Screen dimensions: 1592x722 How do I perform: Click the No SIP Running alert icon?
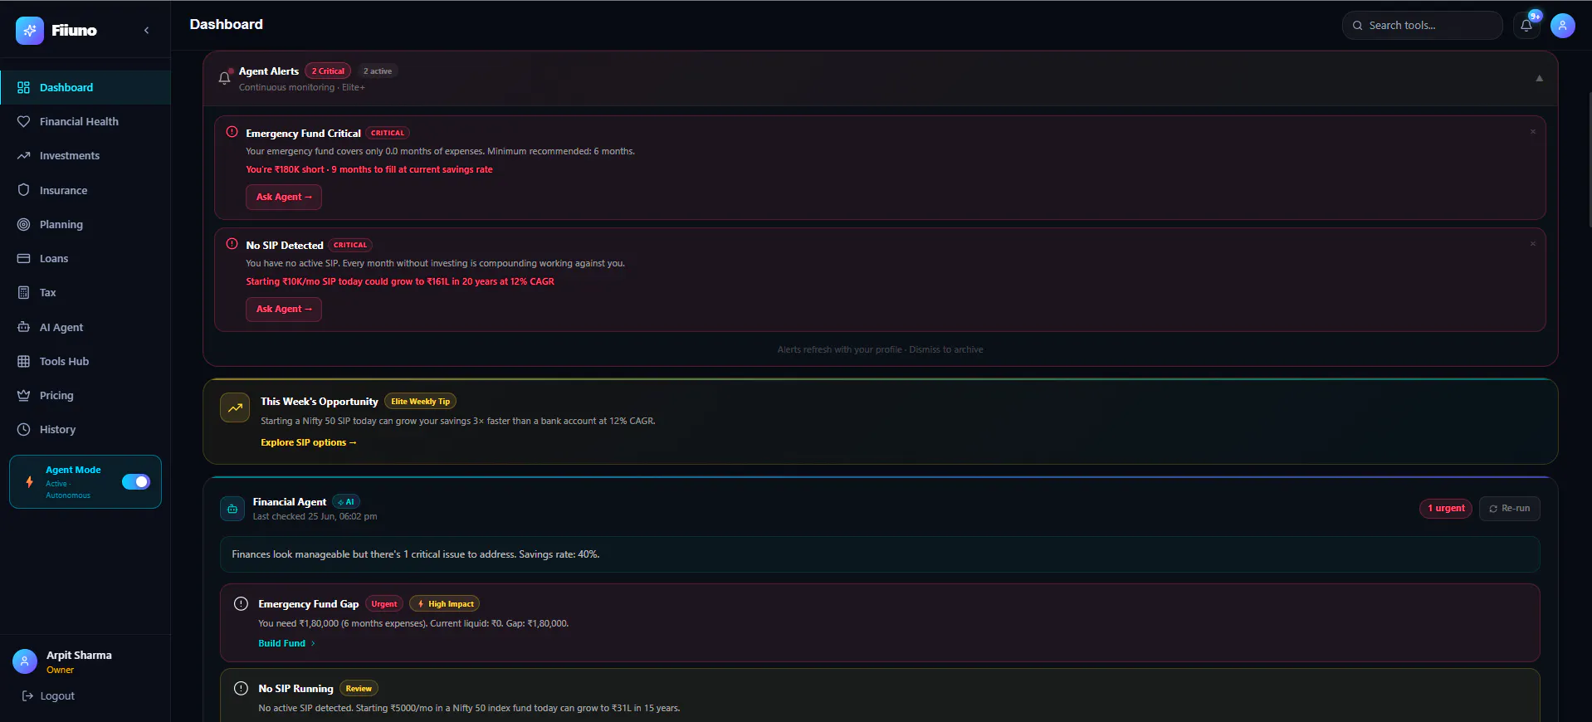click(x=241, y=688)
